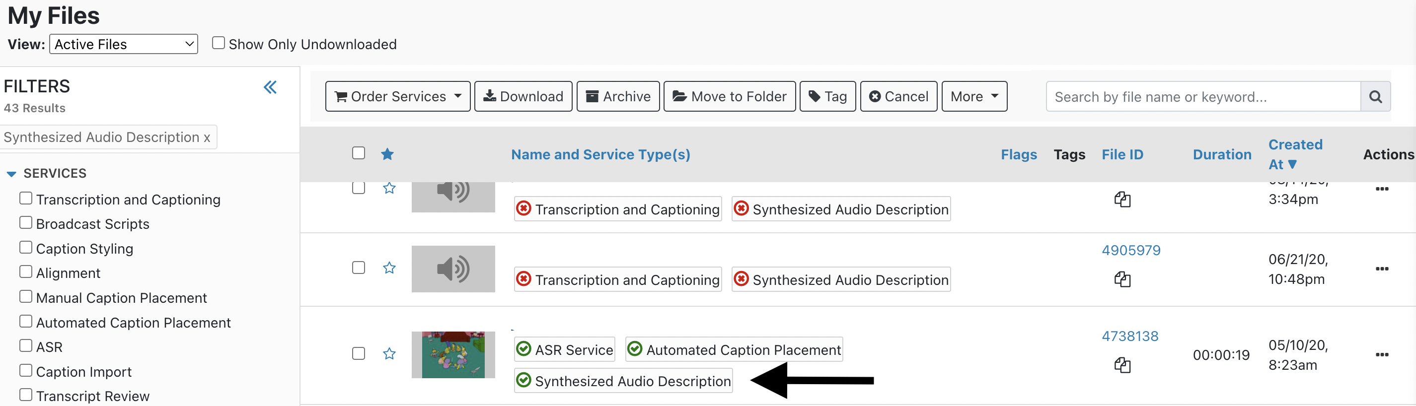1416x406 pixels.
Task: Check Transcript Review filter
Action: pyautogui.click(x=26, y=395)
